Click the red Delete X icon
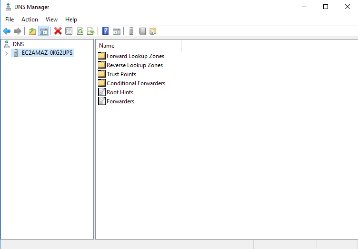 tap(58, 31)
